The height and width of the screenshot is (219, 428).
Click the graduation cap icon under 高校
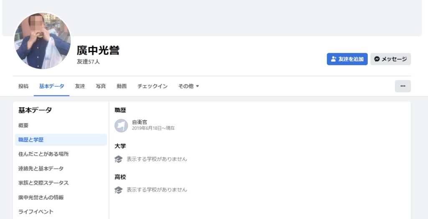[118, 190]
